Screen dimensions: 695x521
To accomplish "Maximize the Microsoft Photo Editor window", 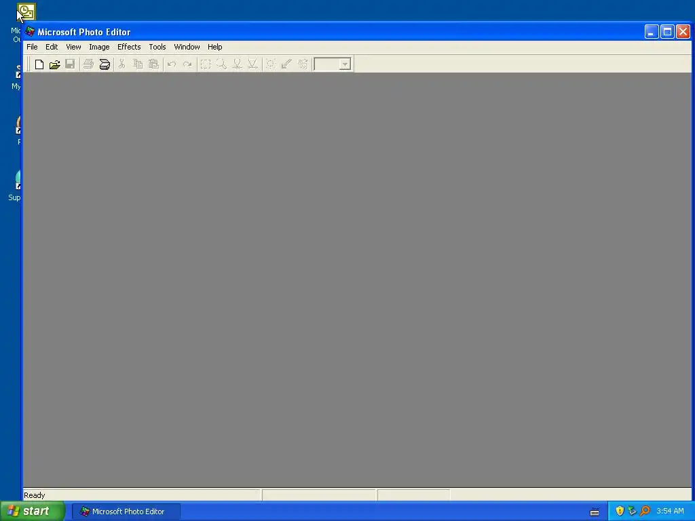I will pyautogui.click(x=667, y=32).
